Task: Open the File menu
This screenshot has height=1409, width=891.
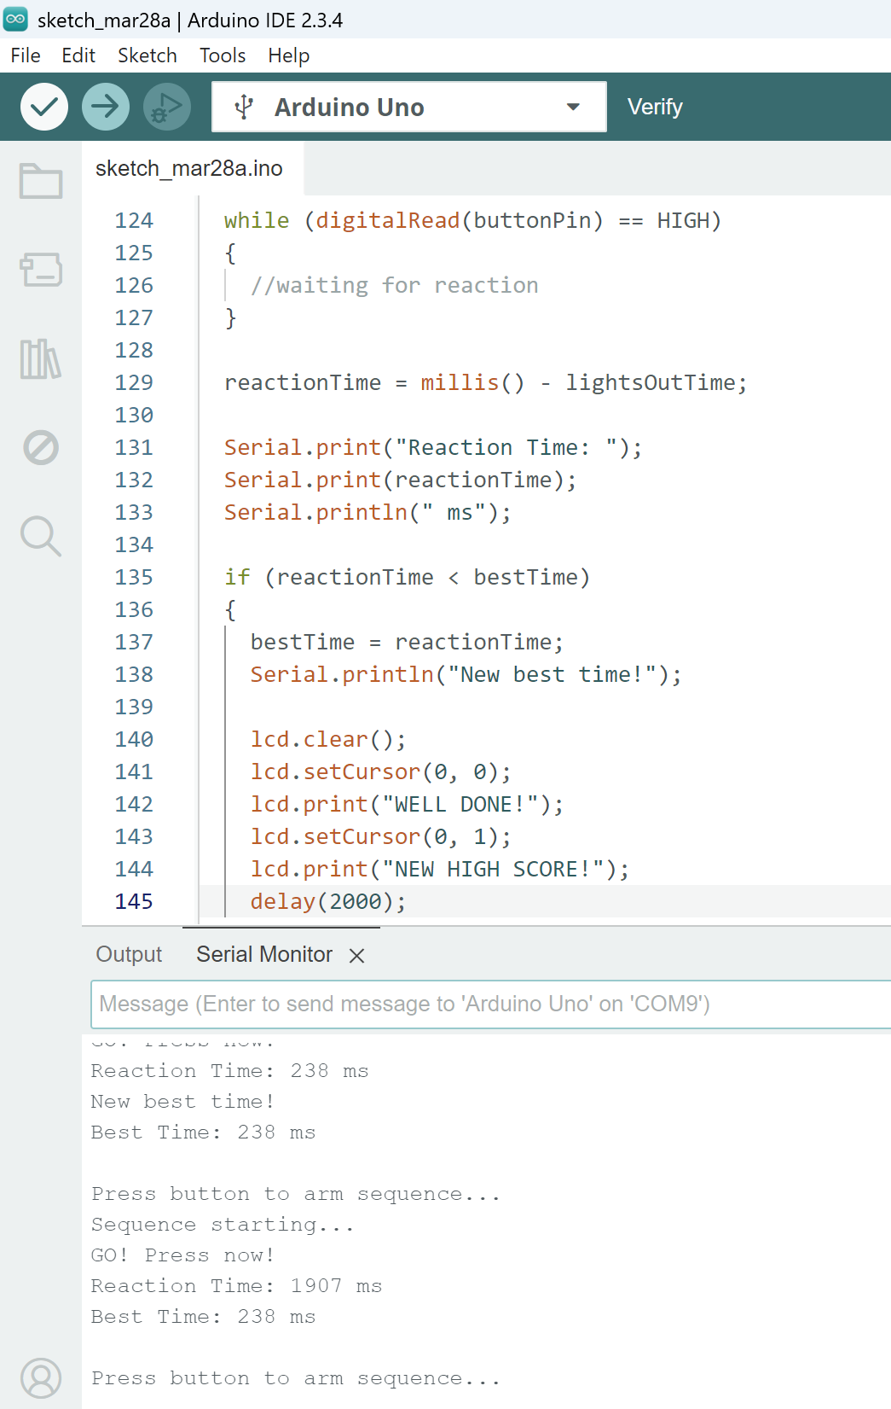Action: point(26,55)
